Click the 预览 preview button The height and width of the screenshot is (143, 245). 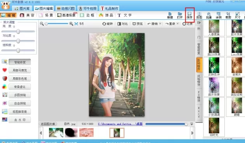(138, 24)
